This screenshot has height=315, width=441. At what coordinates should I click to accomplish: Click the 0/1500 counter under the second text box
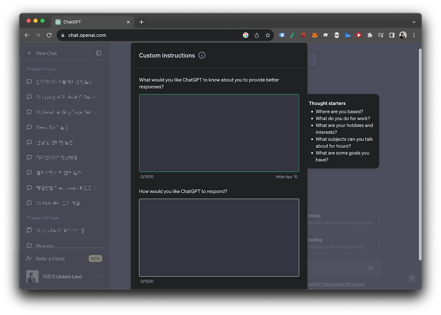click(147, 281)
